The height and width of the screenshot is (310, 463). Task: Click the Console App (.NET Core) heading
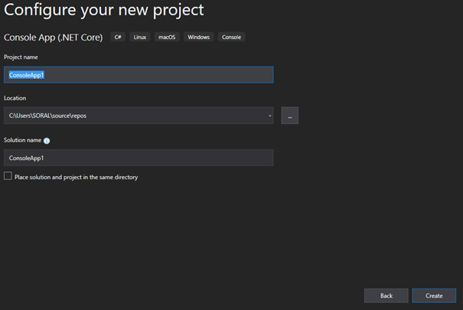53,38
